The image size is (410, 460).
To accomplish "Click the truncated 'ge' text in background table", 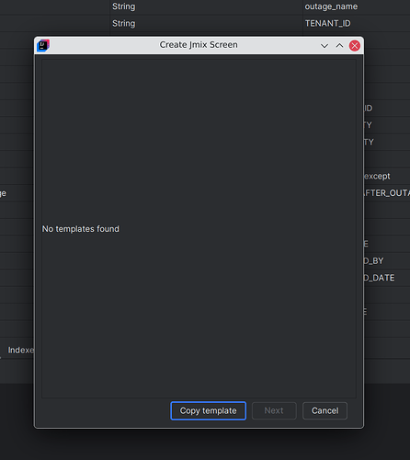I will pyautogui.click(x=3, y=193).
